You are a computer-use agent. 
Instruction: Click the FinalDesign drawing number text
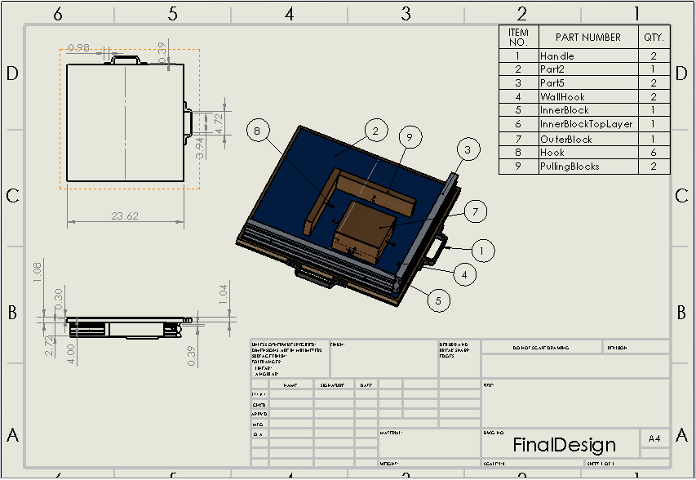564,444
